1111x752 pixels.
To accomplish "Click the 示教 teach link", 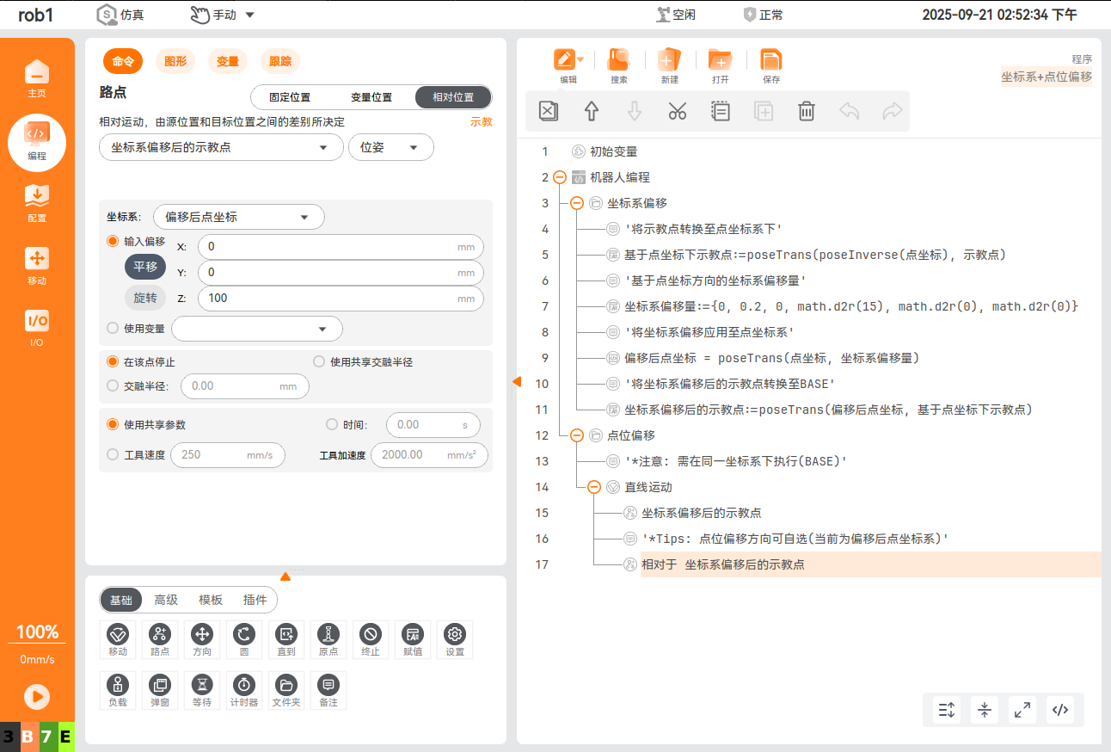I will [x=481, y=122].
